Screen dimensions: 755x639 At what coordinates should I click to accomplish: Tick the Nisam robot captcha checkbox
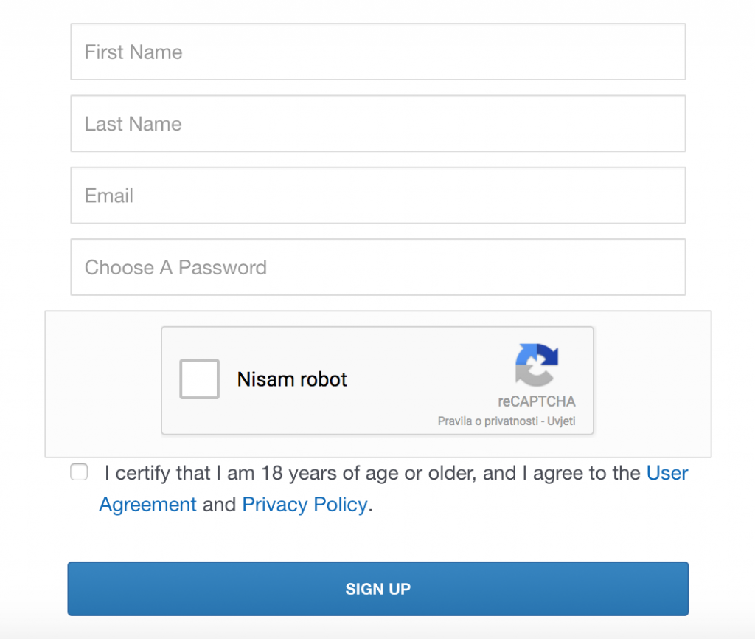(199, 379)
